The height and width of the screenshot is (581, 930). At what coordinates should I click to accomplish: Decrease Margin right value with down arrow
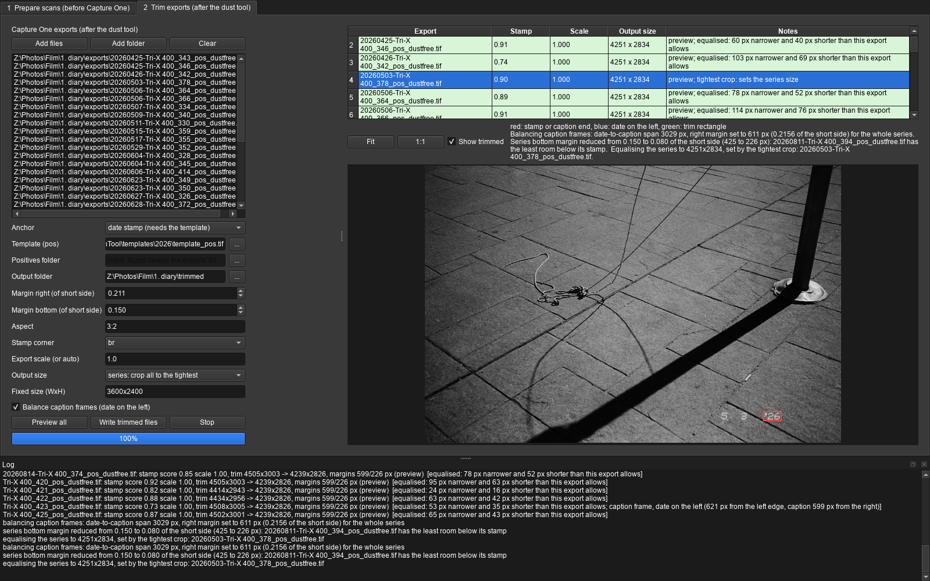(x=241, y=296)
